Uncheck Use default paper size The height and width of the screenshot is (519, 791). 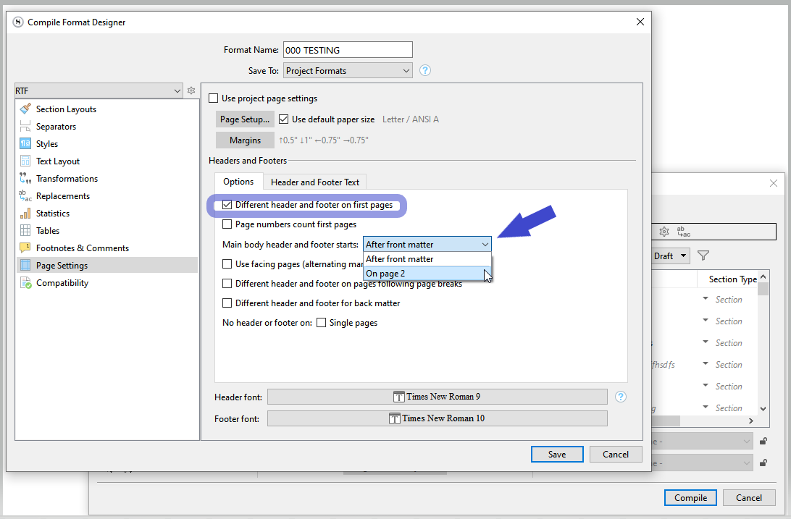[x=283, y=119]
